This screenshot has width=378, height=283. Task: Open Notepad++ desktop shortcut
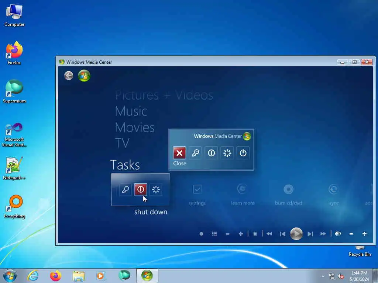[14, 168]
